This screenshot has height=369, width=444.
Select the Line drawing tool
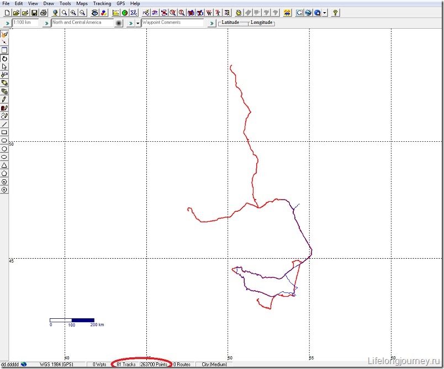4,124
